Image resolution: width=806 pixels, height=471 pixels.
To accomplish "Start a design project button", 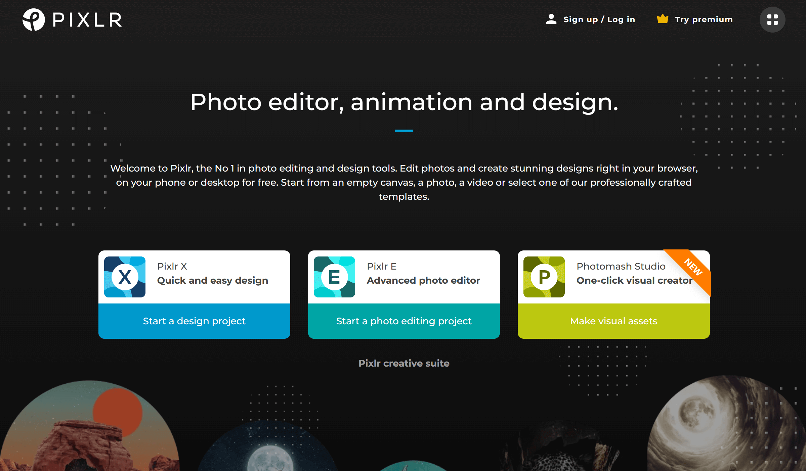I will pos(194,321).
